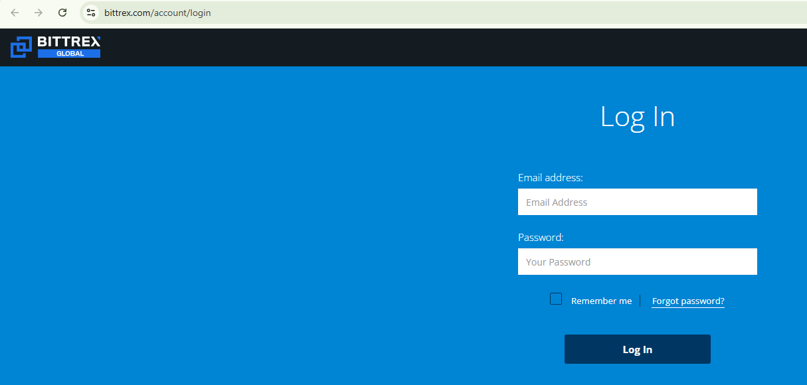Click the browser forward arrow

pyautogui.click(x=39, y=13)
